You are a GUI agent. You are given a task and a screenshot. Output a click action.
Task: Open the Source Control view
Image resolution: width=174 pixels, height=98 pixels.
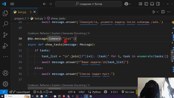tap(5, 35)
